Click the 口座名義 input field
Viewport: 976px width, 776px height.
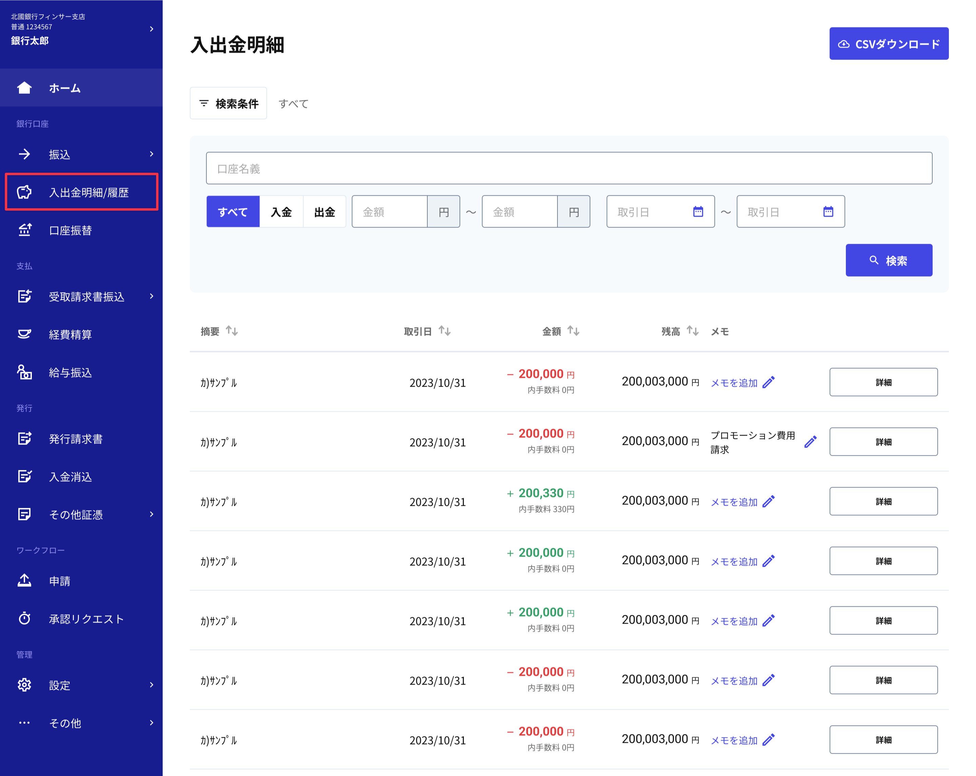569,168
